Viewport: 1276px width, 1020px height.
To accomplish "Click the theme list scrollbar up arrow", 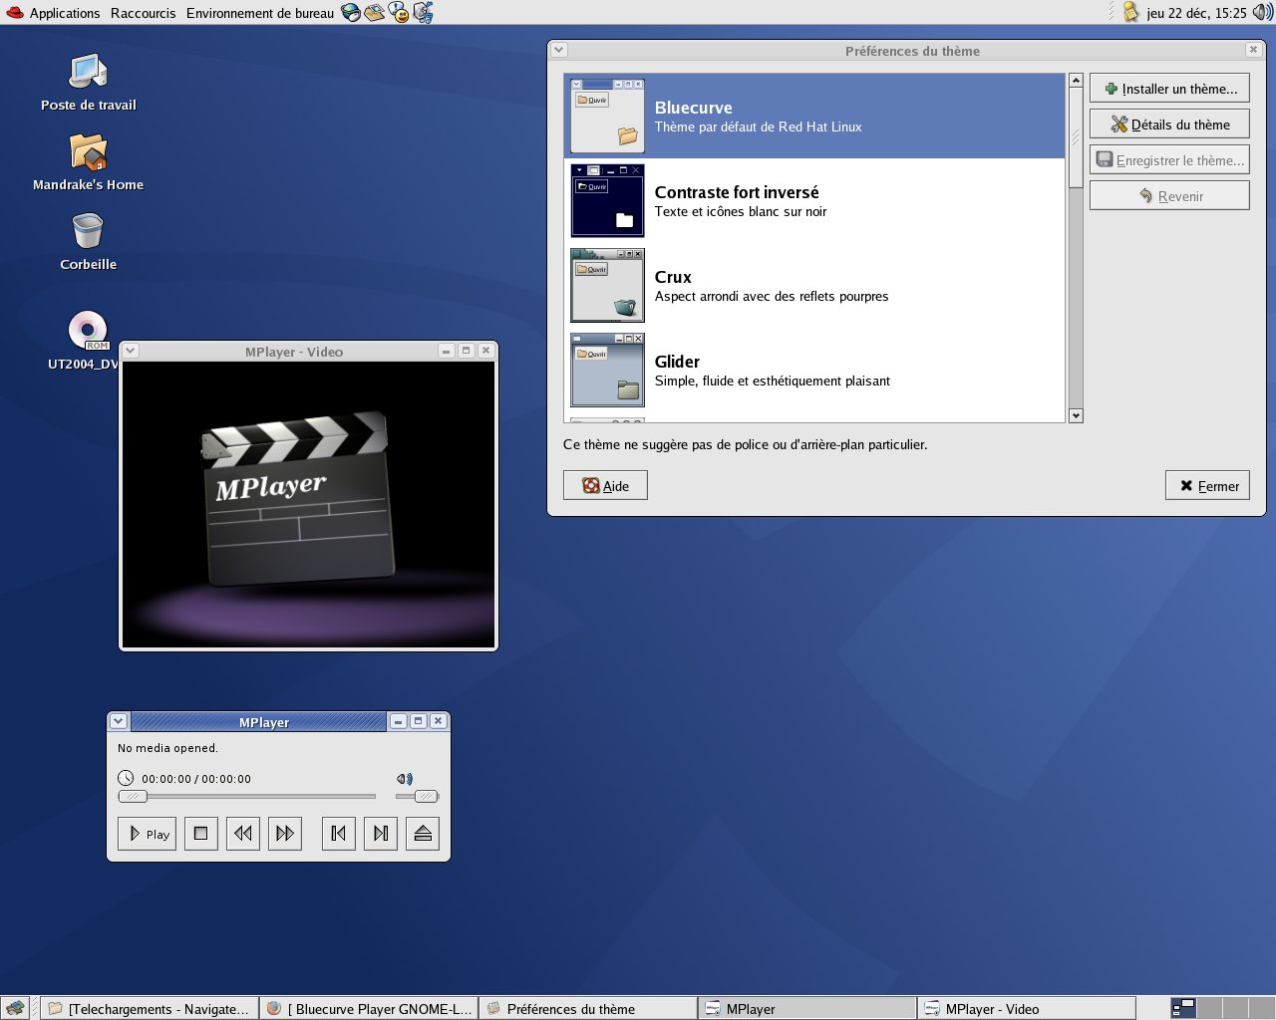I will (x=1076, y=80).
